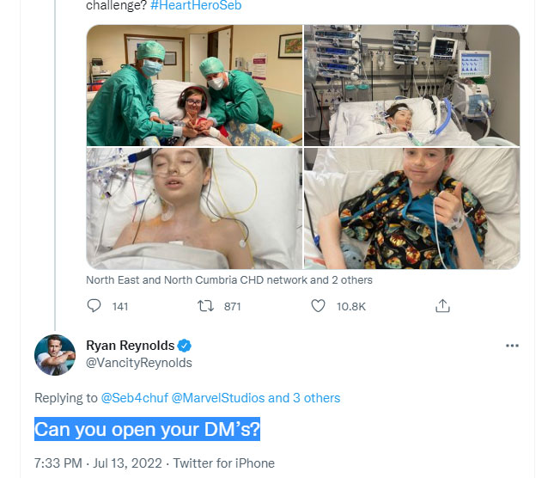Open the three-dot more options menu

coord(513,346)
